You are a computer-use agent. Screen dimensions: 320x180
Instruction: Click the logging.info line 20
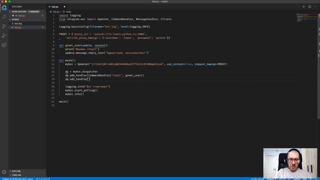(87, 86)
